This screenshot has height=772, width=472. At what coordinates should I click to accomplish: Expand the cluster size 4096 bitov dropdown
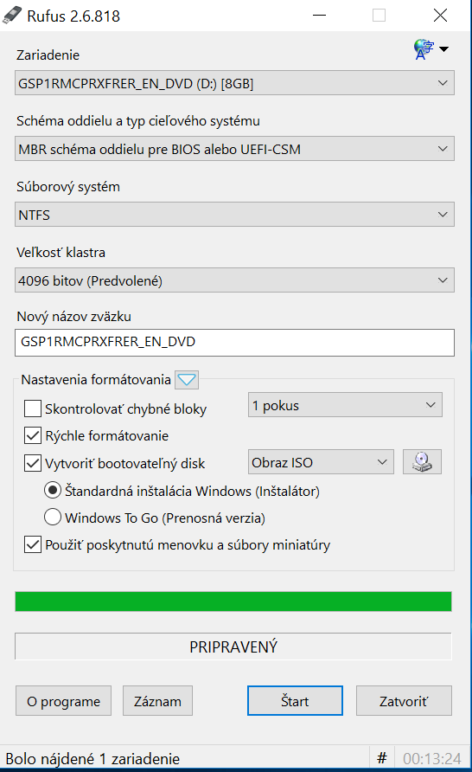pyautogui.click(x=234, y=280)
